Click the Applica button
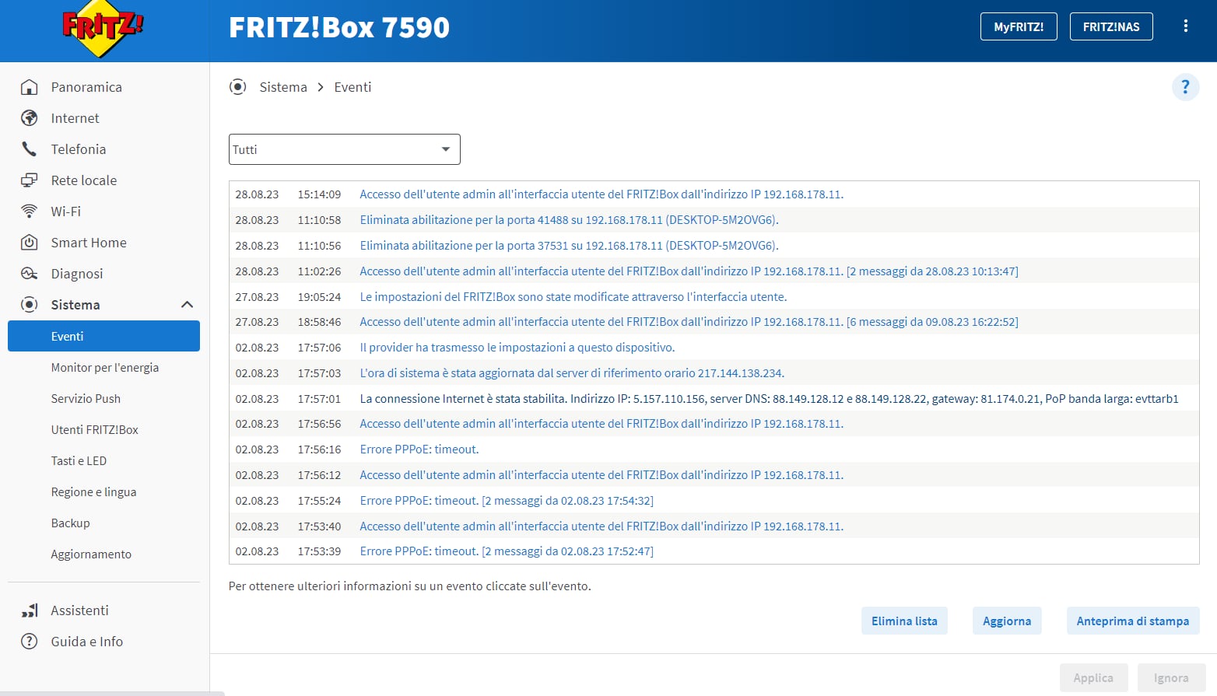This screenshot has width=1217, height=696. pyautogui.click(x=1093, y=677)
